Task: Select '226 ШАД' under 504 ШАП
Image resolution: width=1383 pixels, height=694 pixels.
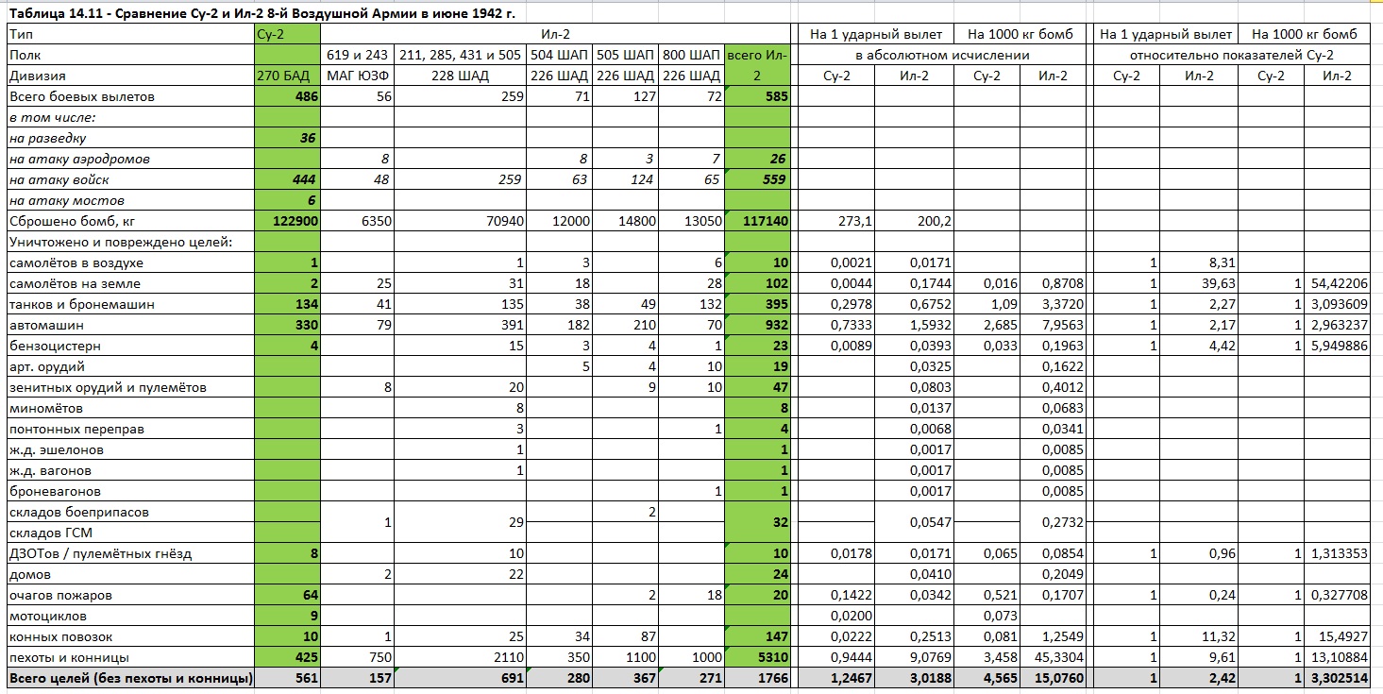Action: (559, 76)
